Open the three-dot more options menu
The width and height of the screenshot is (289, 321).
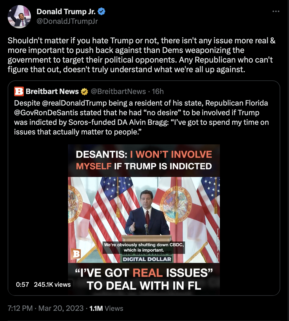point(276,11)
